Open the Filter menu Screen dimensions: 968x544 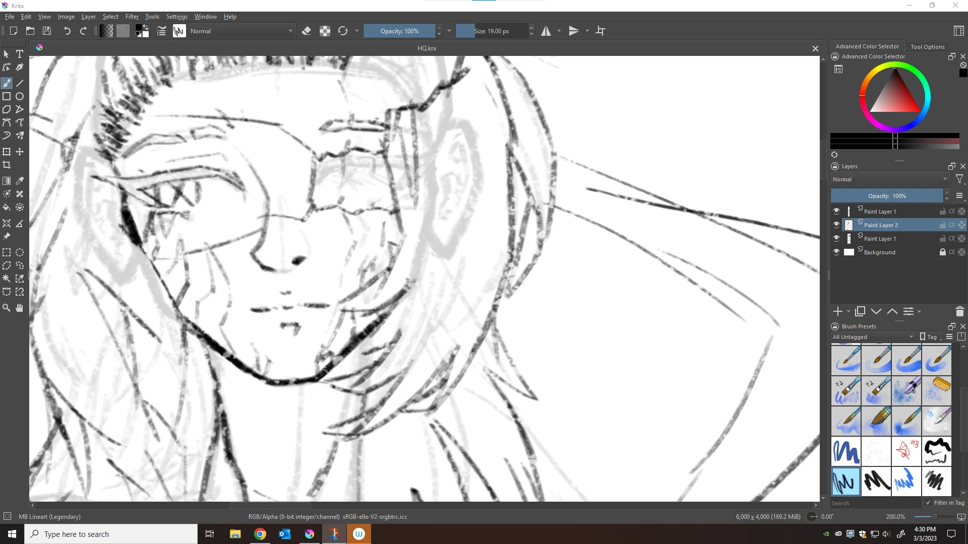tap(132, 17)
